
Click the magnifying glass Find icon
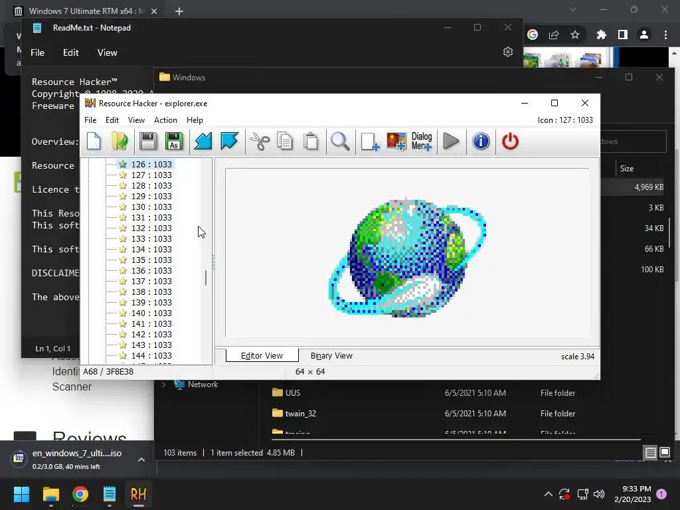[x=340, y=141]
